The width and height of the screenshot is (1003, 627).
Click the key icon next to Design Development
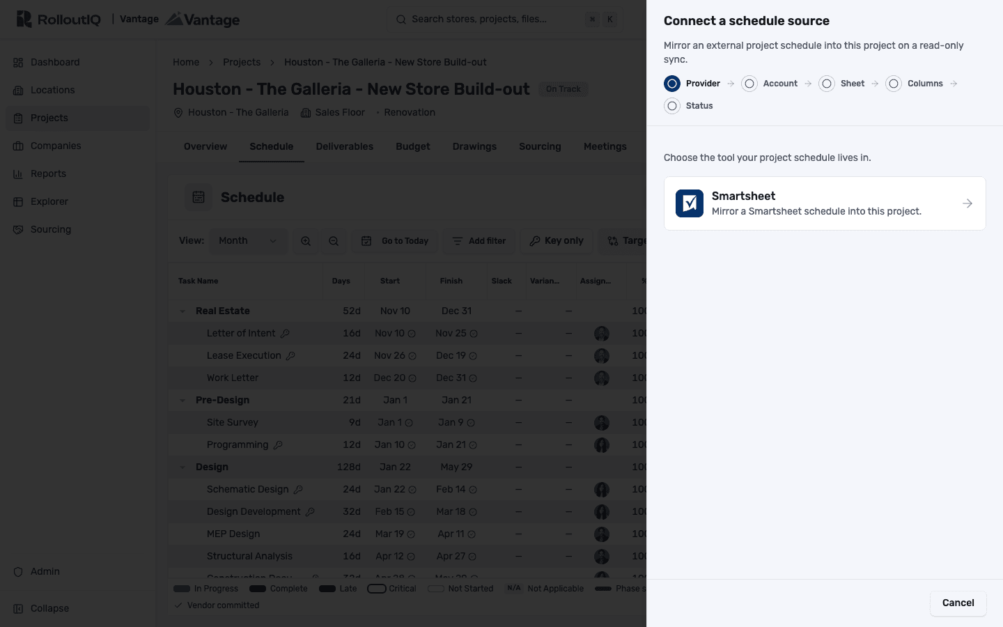pos(310,512)
